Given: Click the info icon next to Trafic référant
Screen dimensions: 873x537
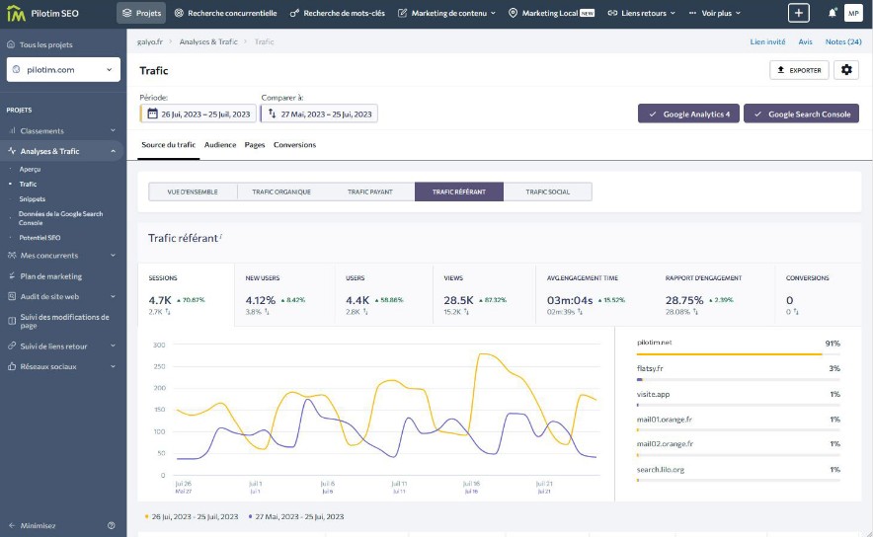Looking at the screenshot, I should (221, 236).
